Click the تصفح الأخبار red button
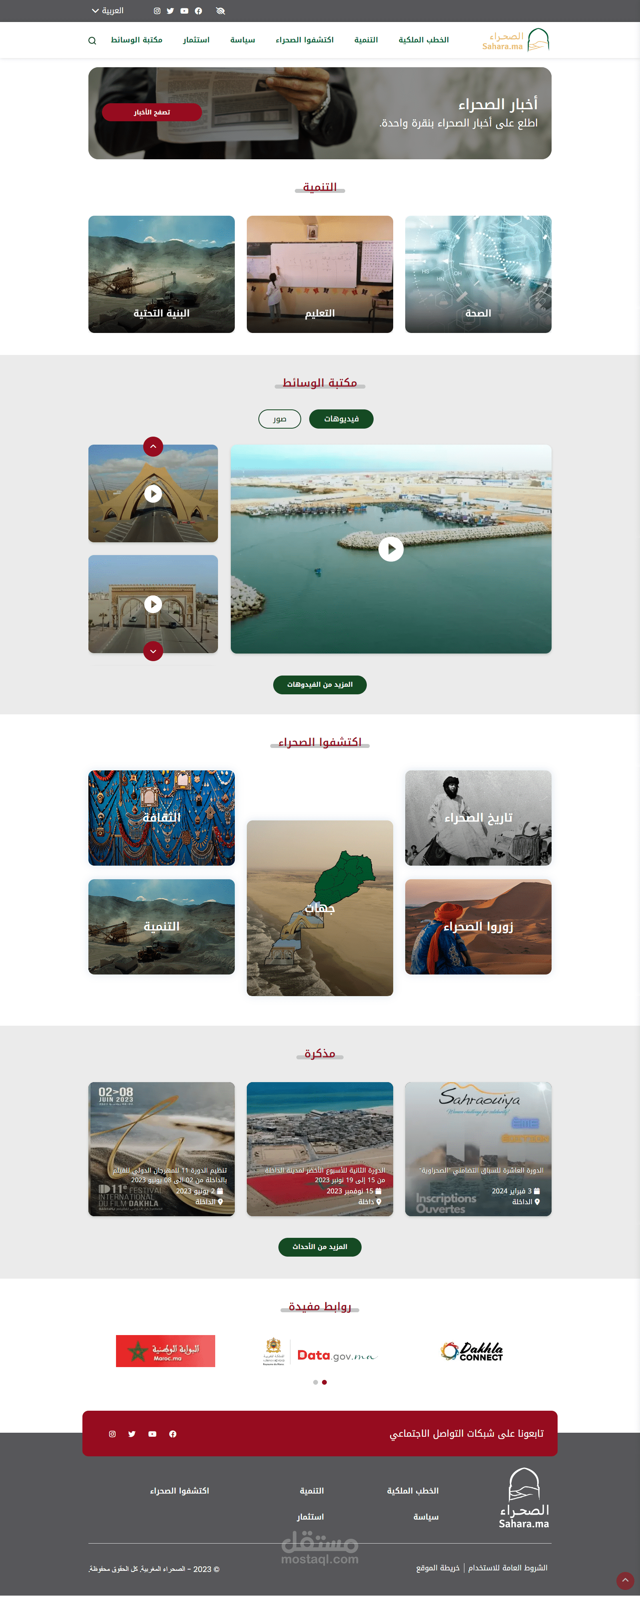 [x=152, y=112]
